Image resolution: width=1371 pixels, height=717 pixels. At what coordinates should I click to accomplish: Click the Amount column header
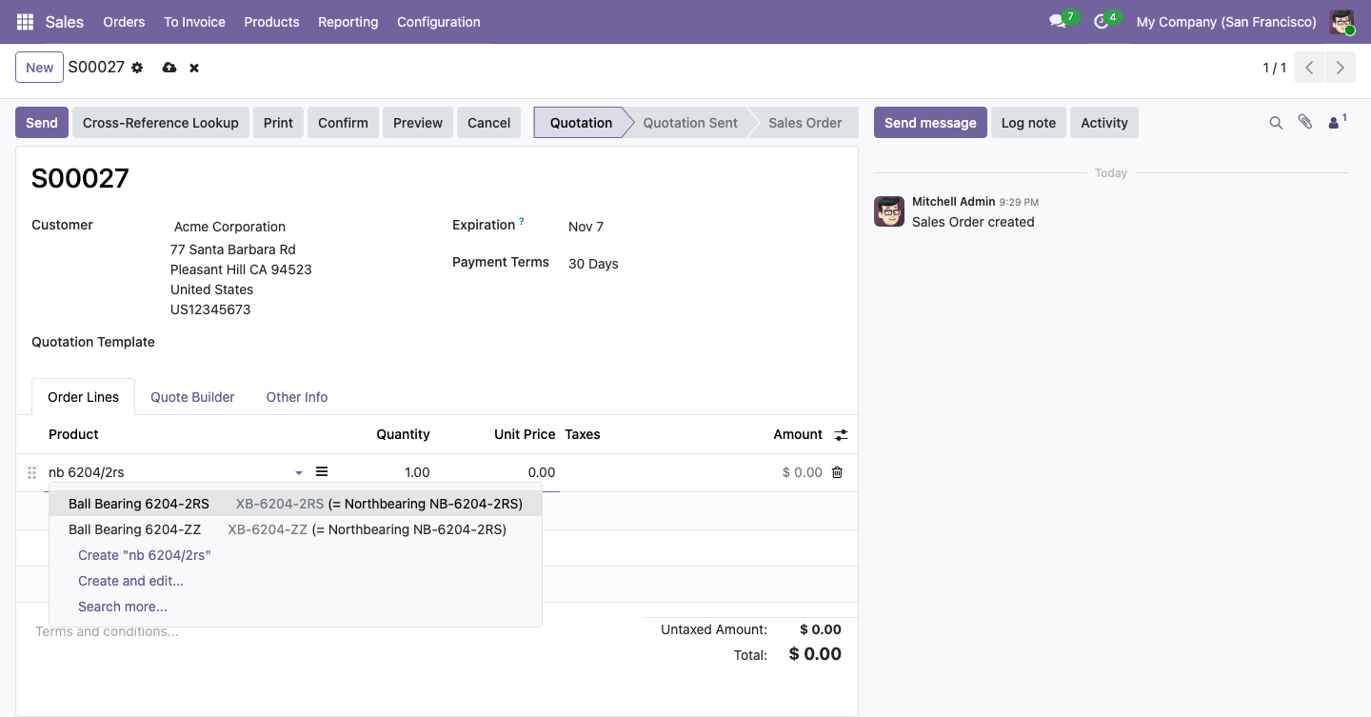tap(798, 434)
